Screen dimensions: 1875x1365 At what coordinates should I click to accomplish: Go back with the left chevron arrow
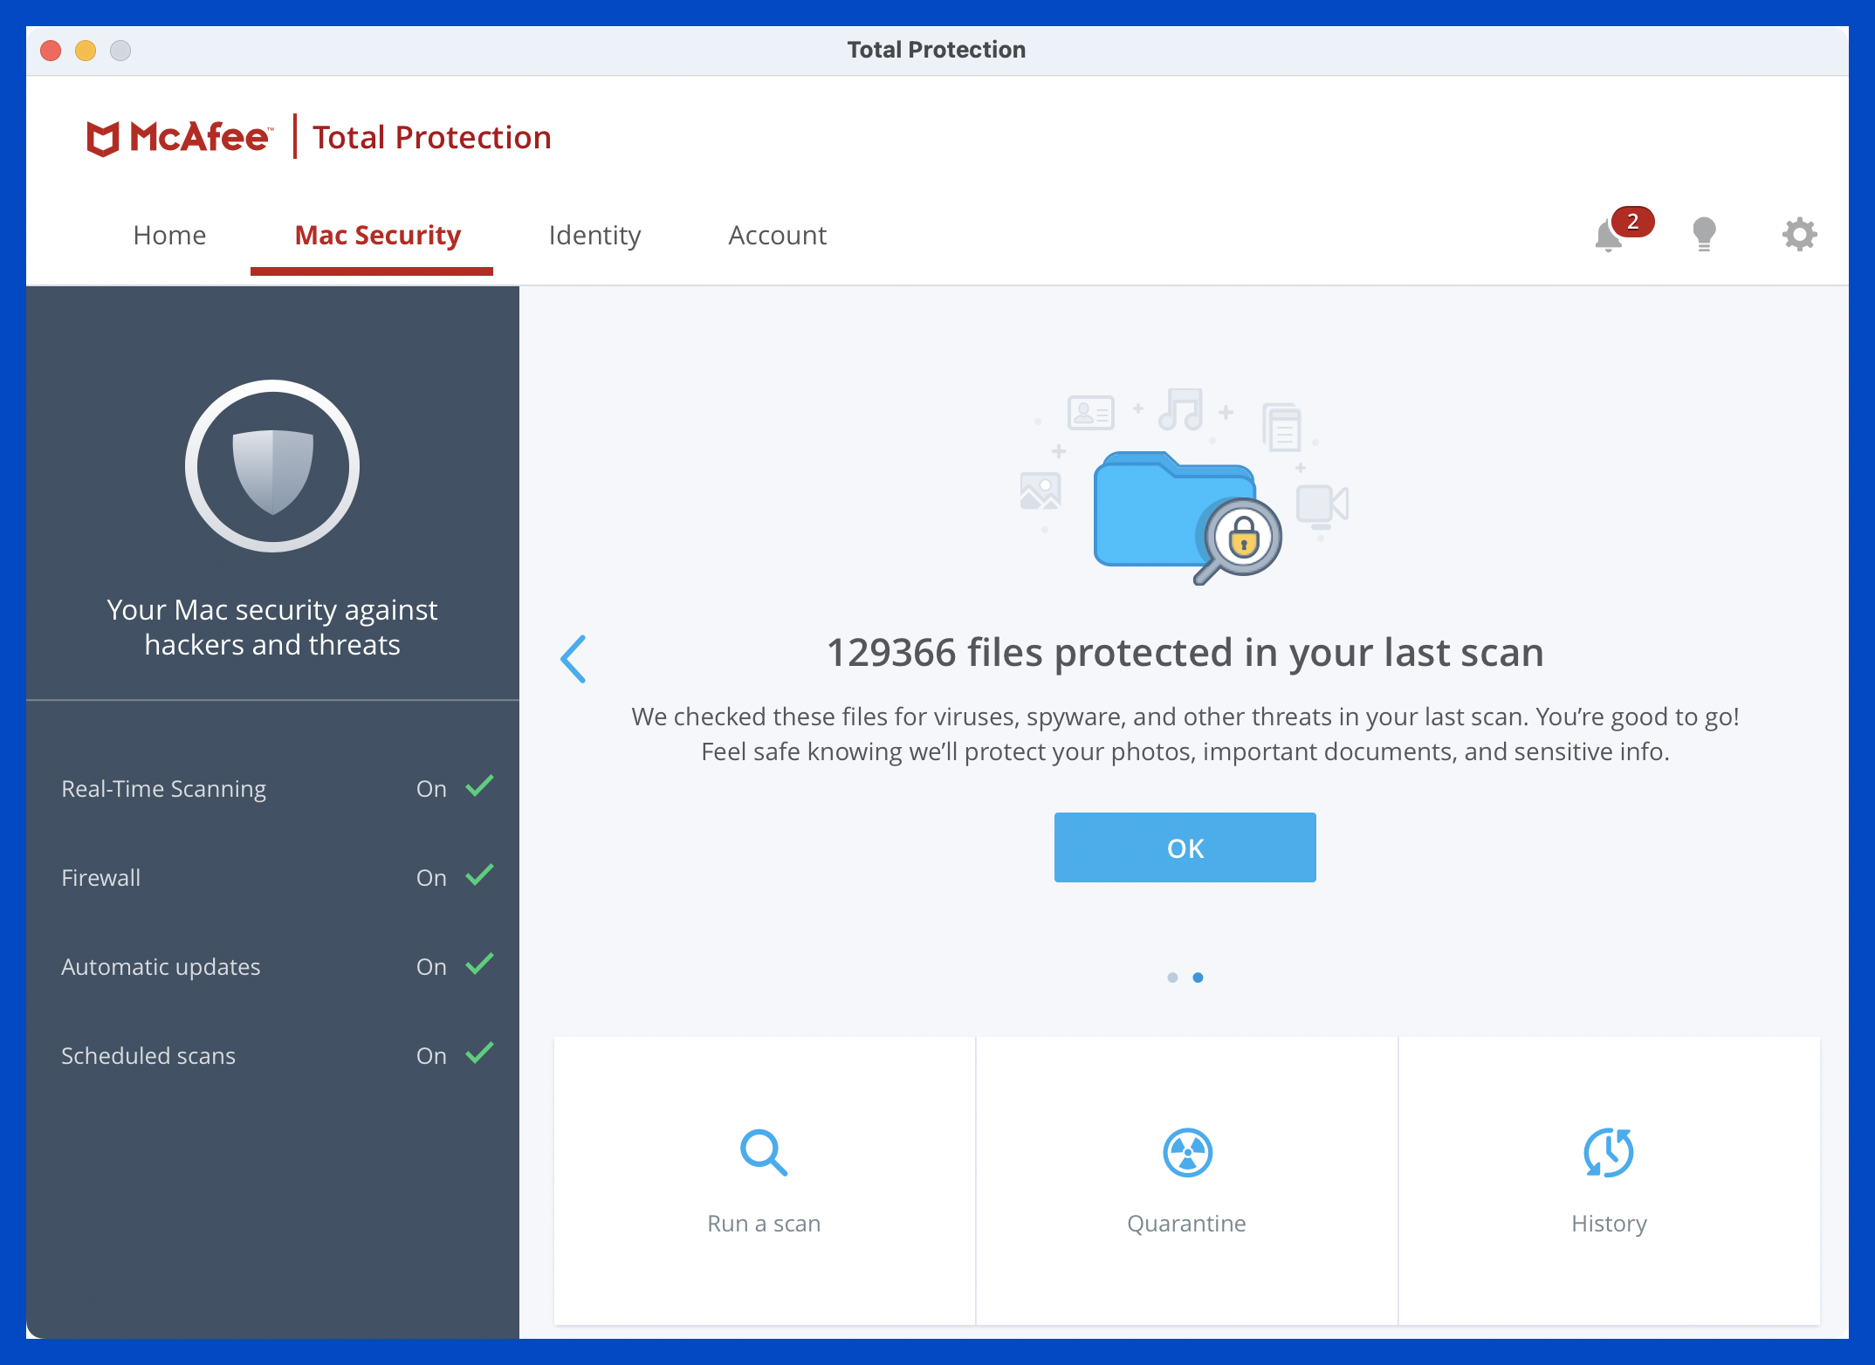click(x=573, y=659)
